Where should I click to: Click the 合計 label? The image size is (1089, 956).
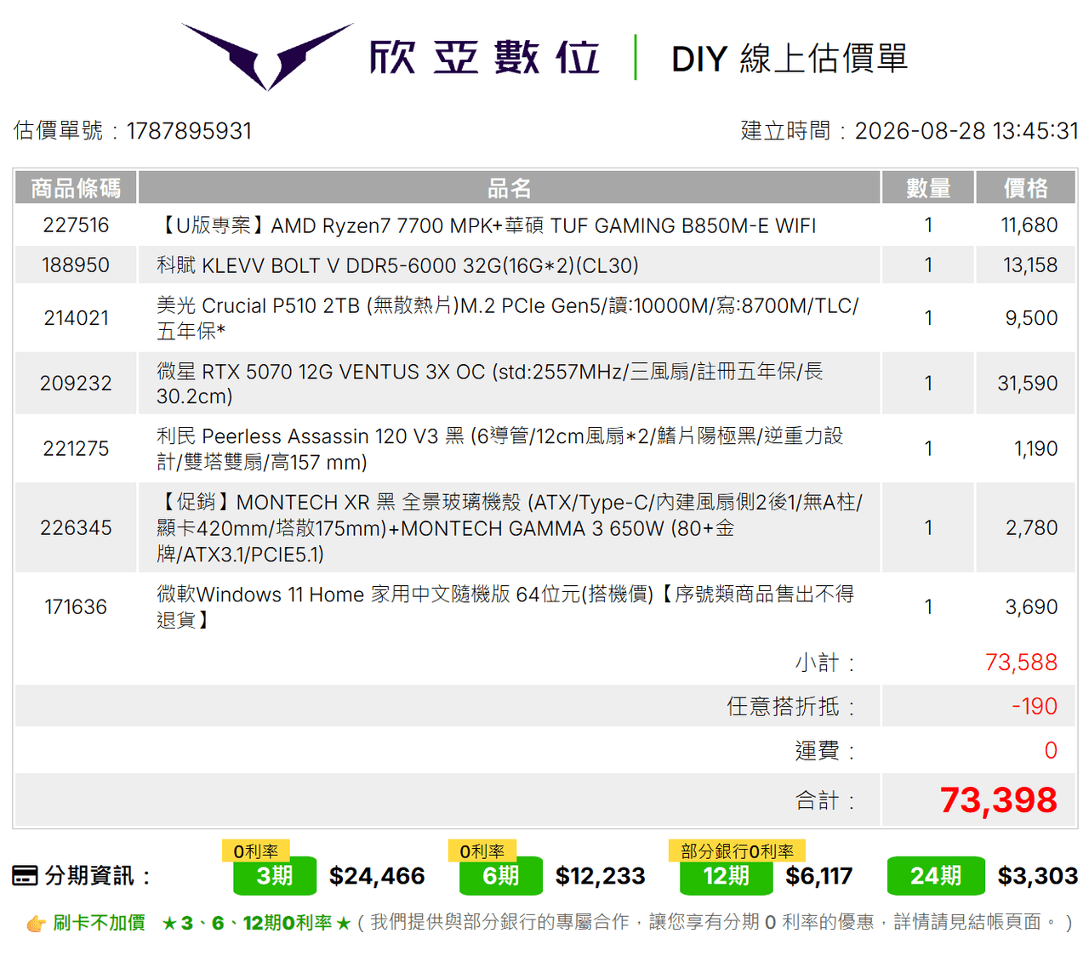[x=825, y=801]
